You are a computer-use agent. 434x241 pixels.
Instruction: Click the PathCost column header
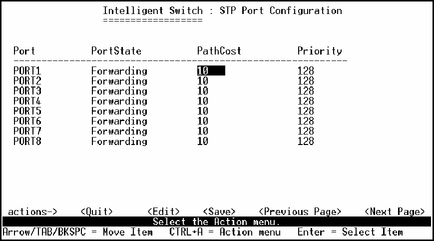[x=219, y=51]
